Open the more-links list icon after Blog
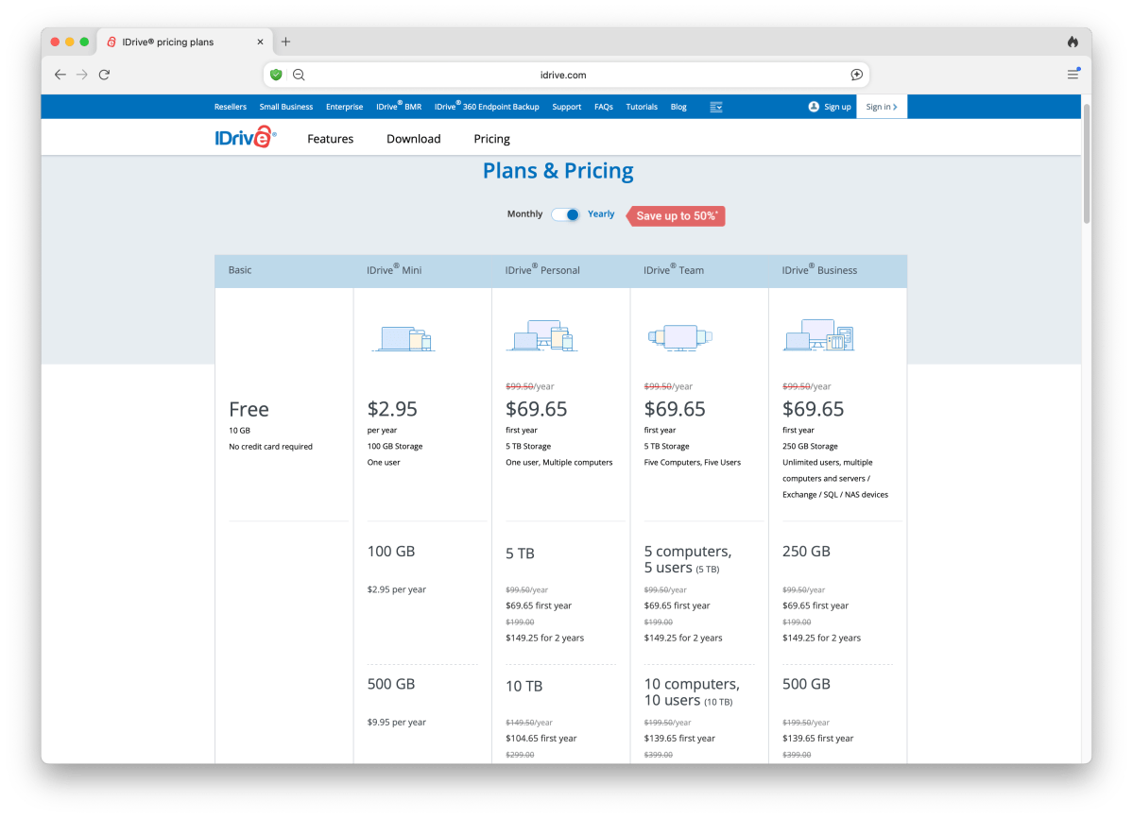 coord(716,107)
